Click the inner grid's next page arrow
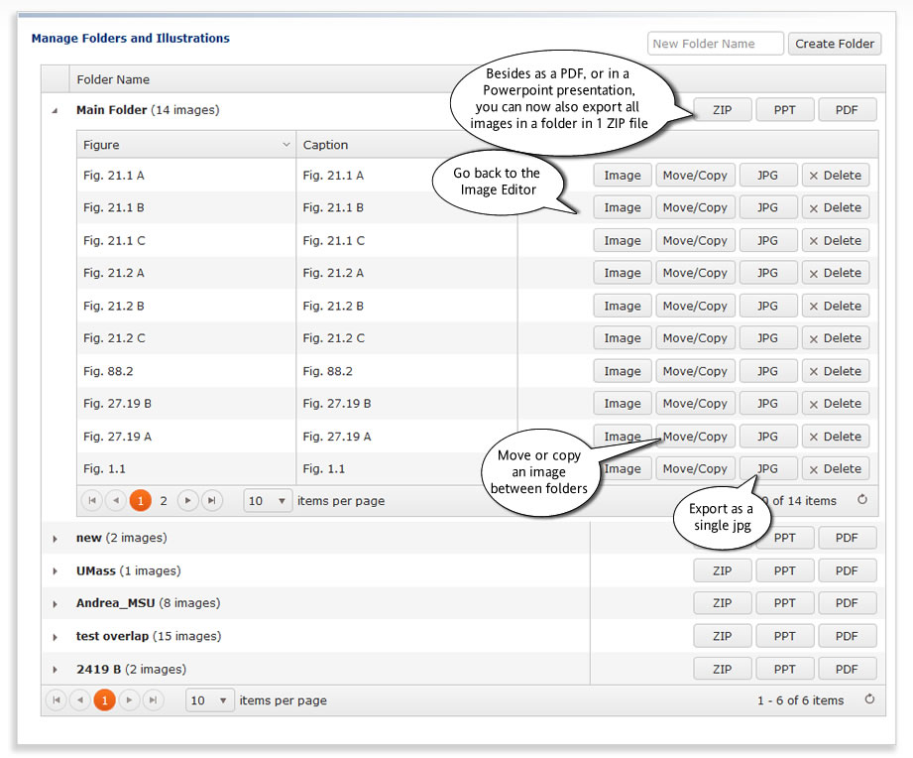Image resolution: width=913 pixels, height=758 pixels. 188,501
